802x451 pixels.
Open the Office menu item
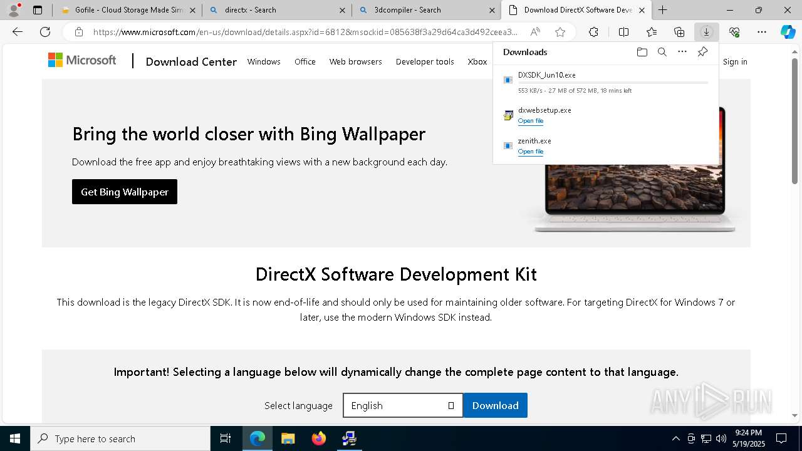point(305,61)
